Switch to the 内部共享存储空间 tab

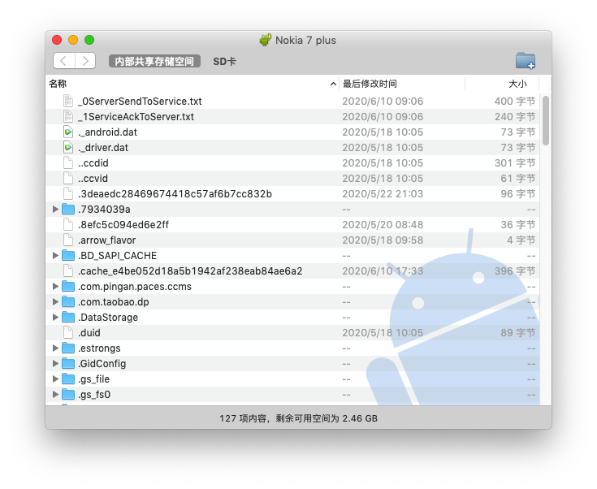tap(154, 61)
